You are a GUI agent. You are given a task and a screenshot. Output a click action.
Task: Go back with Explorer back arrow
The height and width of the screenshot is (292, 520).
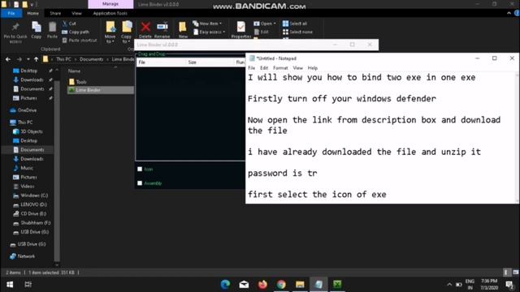[x=8, y=59]
